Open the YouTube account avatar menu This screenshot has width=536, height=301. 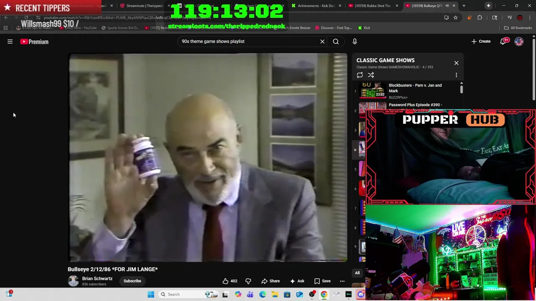coord(519,41)
